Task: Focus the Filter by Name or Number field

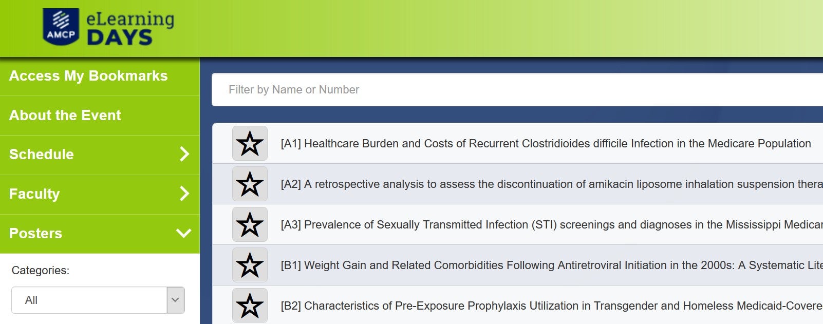Action: pos(517,90)
